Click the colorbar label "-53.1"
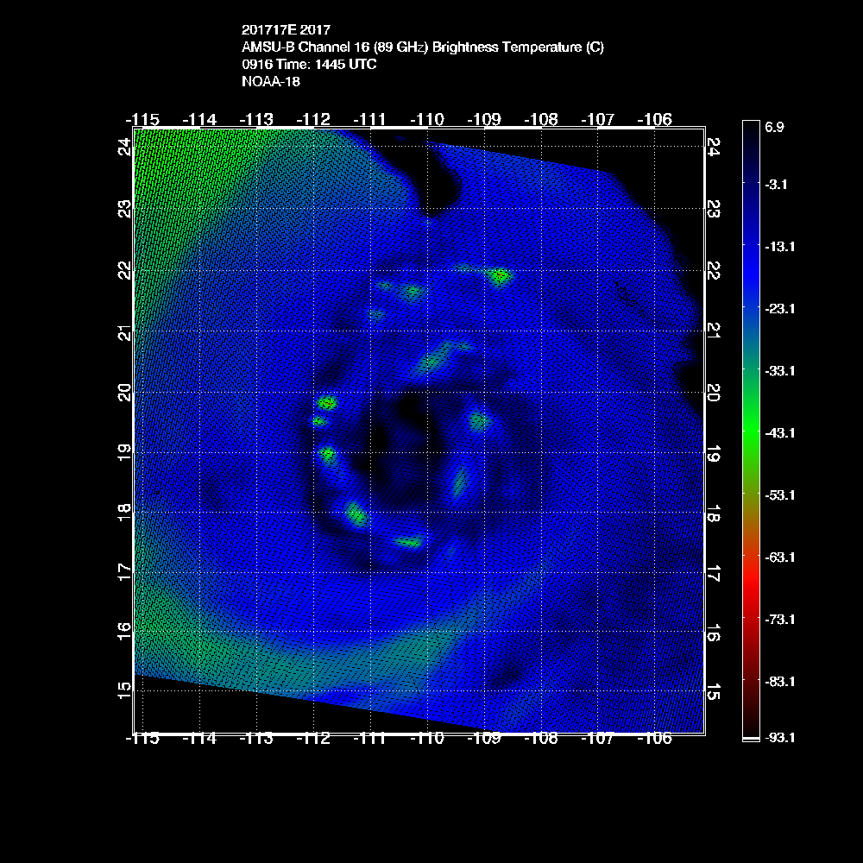This screenshot has width=863, height=863. [779, 495]
